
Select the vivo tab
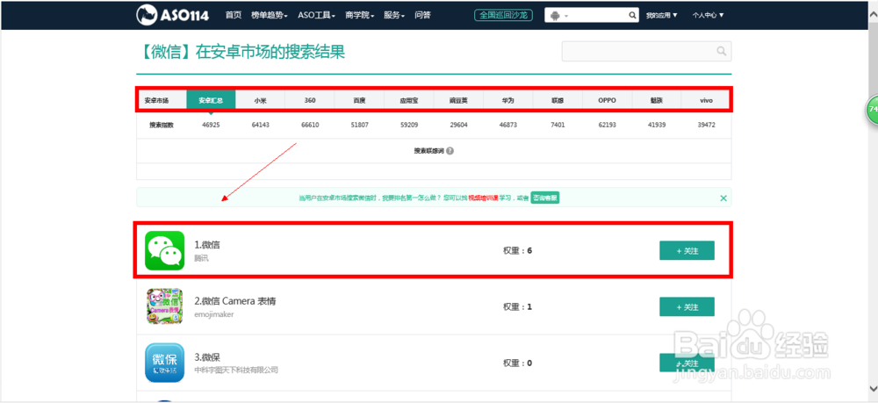tap(706, 101)
